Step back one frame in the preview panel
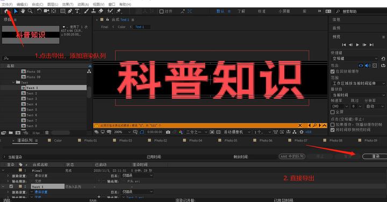Viewport: 387px width, 202px height. pyautogui.click(x=350, y=45)
